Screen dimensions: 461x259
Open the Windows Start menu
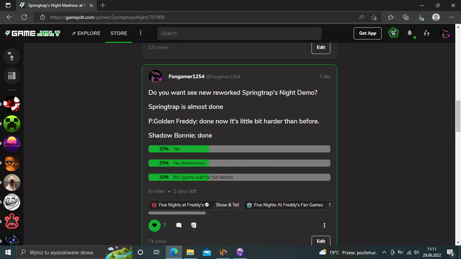click(8, 252)
